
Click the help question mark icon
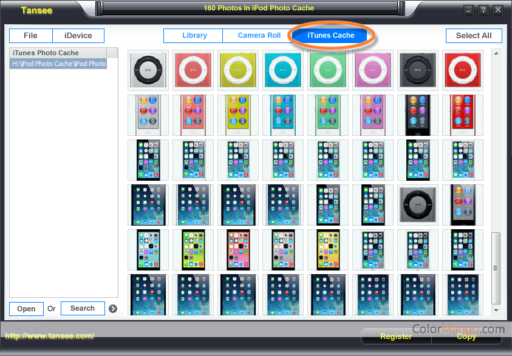click(483, 10)
